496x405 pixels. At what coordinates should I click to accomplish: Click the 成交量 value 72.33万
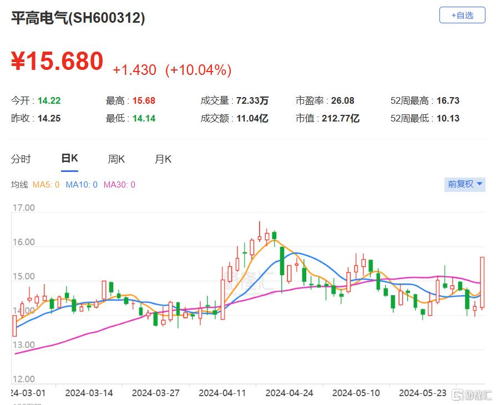tap(252, 100)
